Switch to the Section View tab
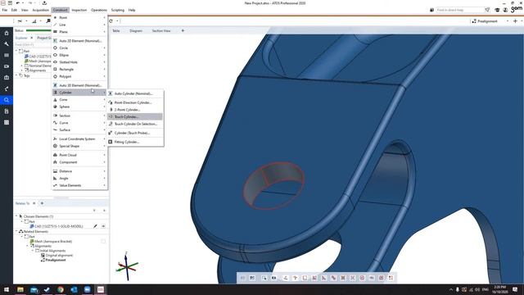Screen dimensions: 524x295 coord(161,31)
